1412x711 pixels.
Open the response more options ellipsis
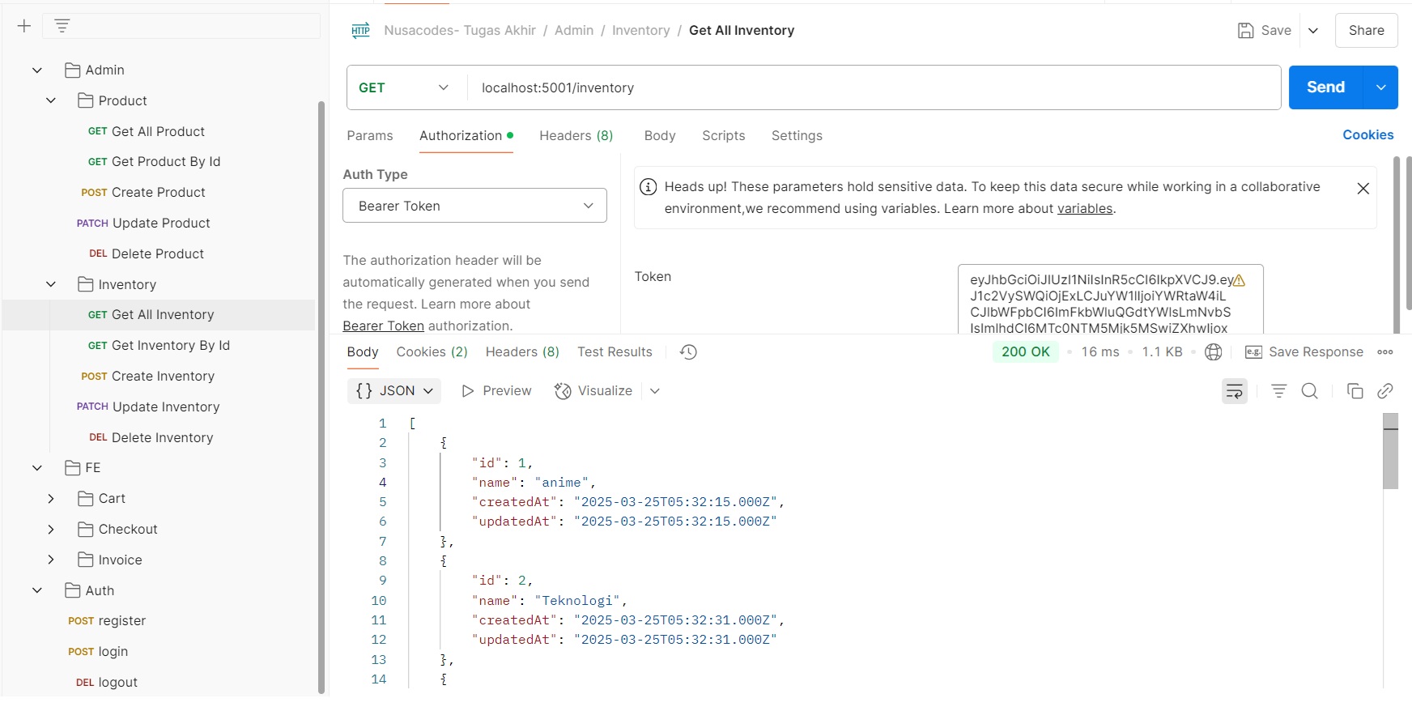[1385, 352]
